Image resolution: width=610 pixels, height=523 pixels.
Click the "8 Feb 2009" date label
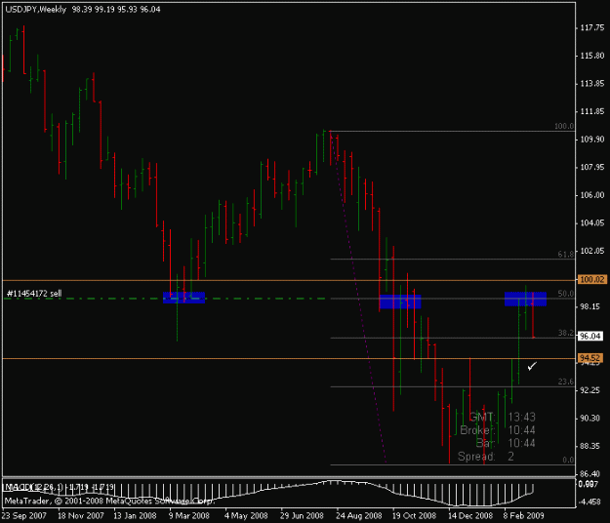pyautogui.click(x=524, y=516)
